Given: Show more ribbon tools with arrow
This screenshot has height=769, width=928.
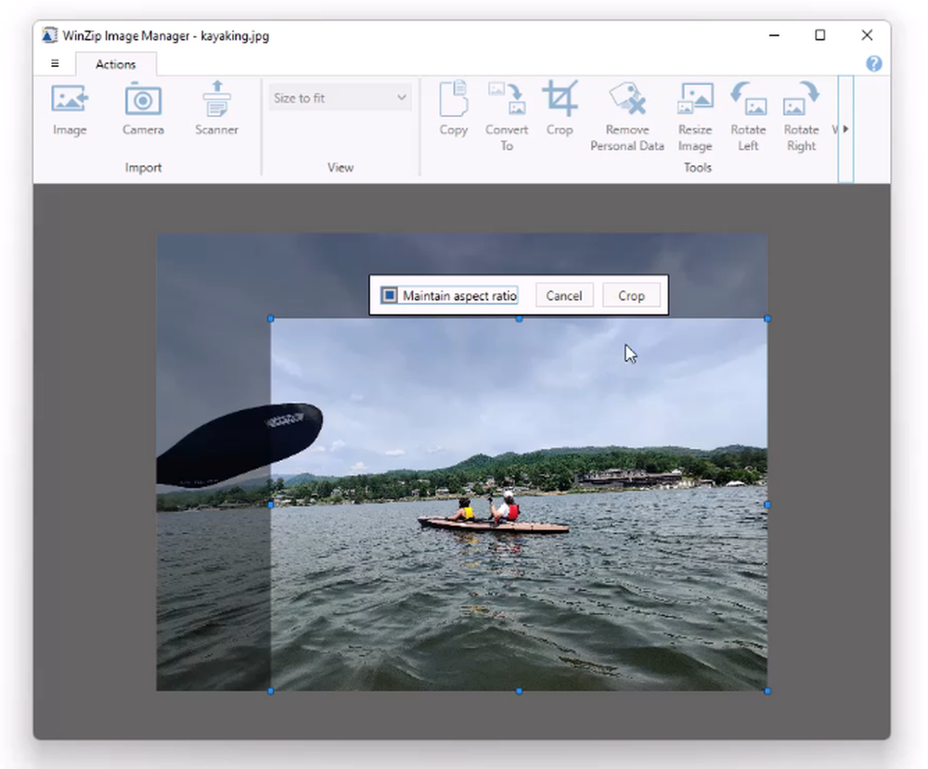Looking at the screenshot, I should click(845, 129).
